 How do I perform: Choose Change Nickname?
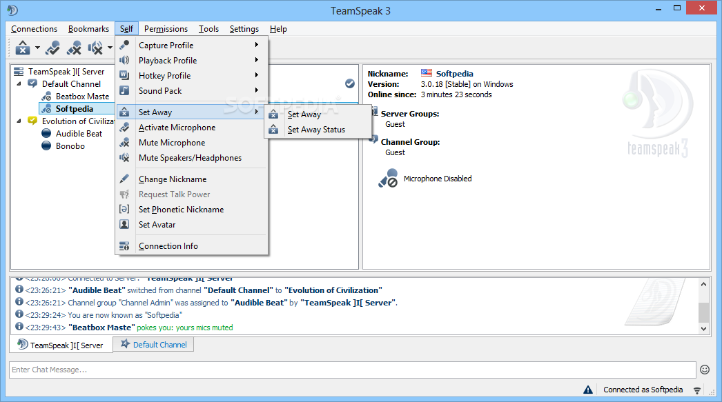click(x=192, y=179)
